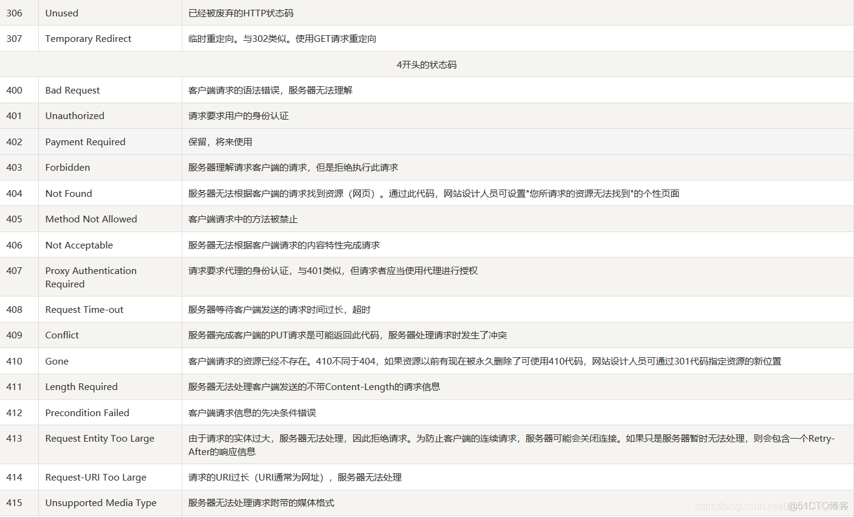Click the 'Gone' status name
Image resolution: width=854 pixels, height=517 pixels.
[57, 361]
